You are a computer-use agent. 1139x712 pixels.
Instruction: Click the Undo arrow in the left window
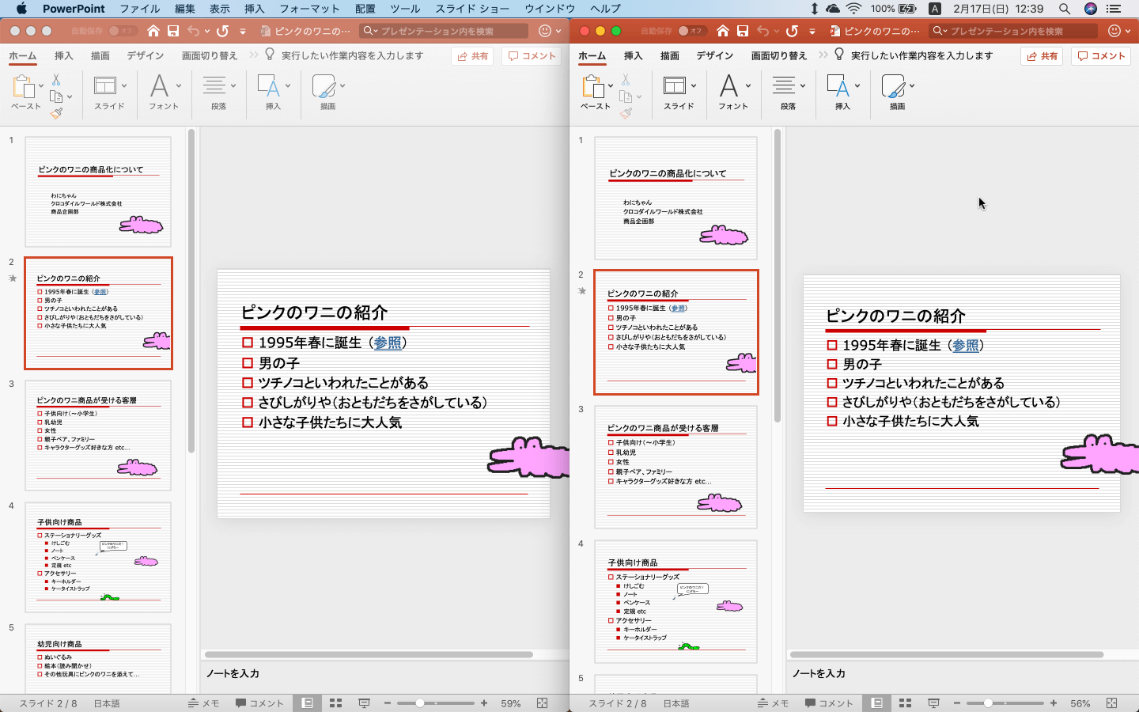click(x=193, y=31)
